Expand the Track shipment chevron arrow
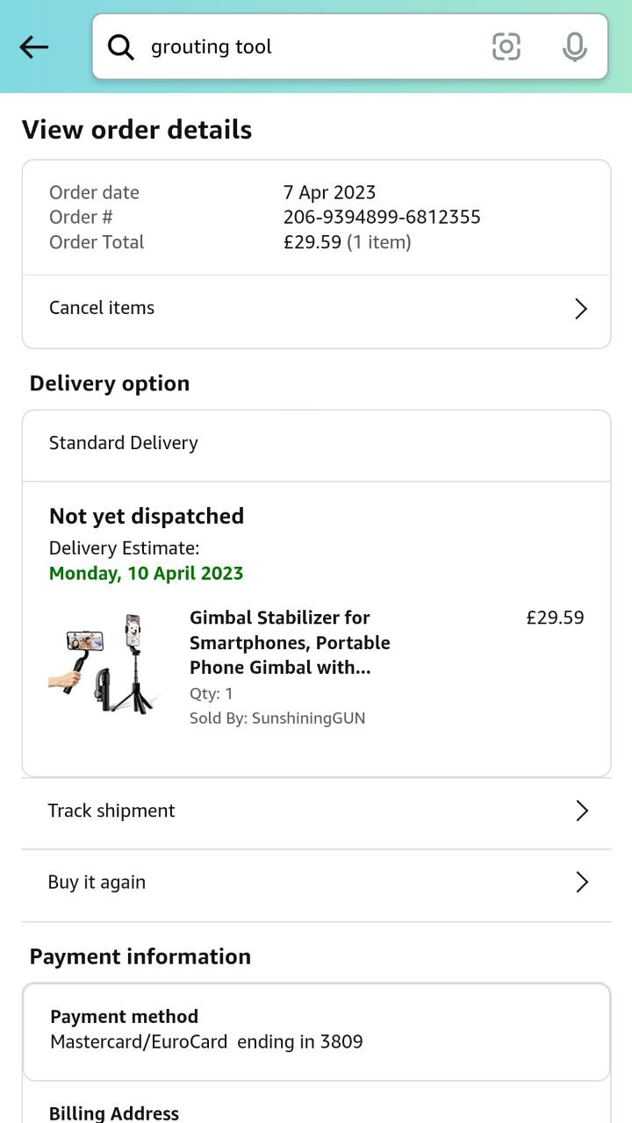 581,811
